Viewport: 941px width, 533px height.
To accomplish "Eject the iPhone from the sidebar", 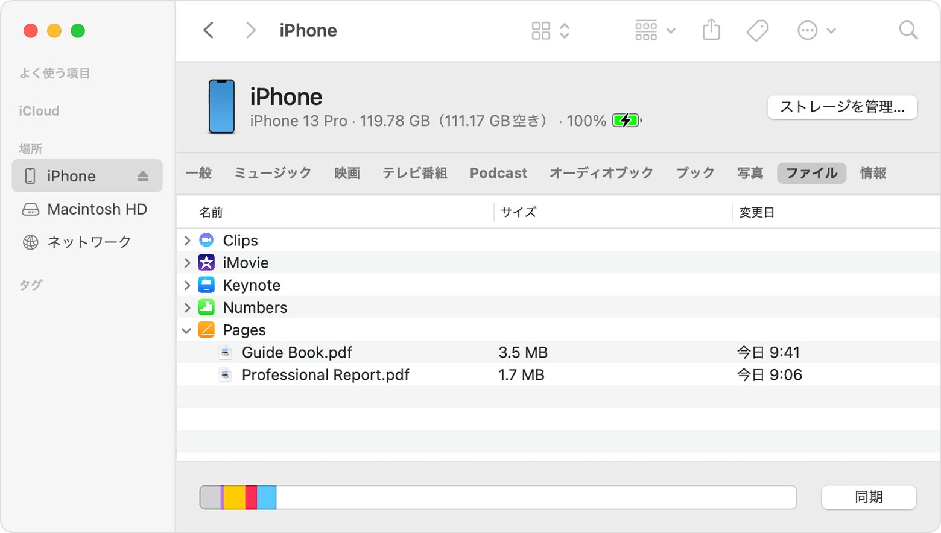I will (142, 176).
